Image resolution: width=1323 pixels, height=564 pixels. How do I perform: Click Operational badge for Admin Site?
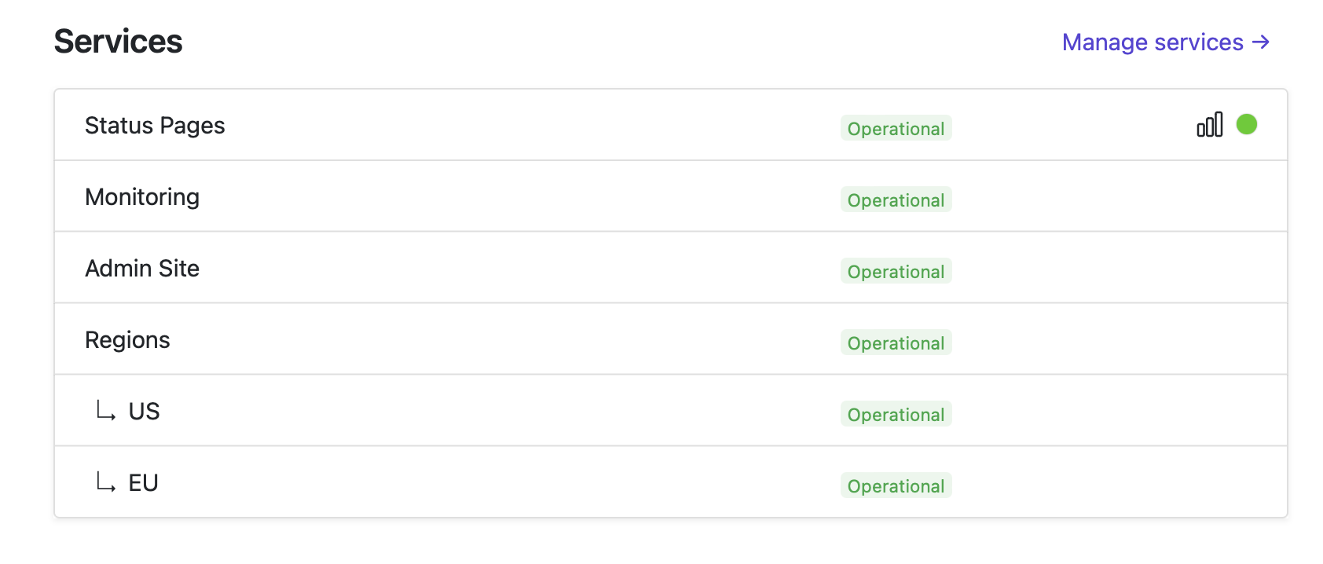pyautogui.click(x=896, y=271)
